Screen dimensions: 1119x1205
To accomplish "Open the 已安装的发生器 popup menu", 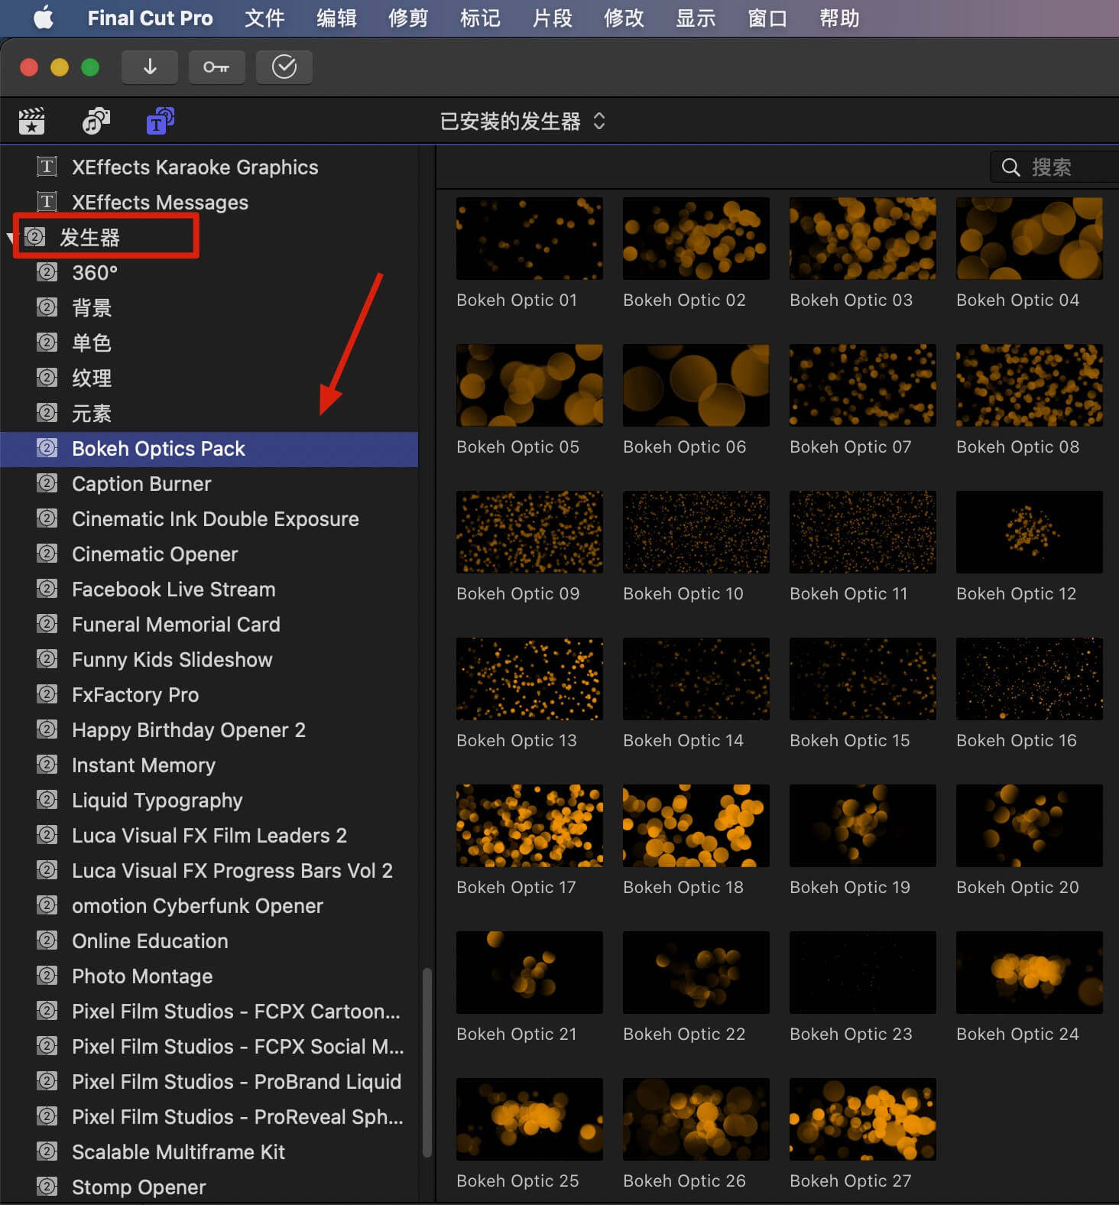I will (523, 122).
